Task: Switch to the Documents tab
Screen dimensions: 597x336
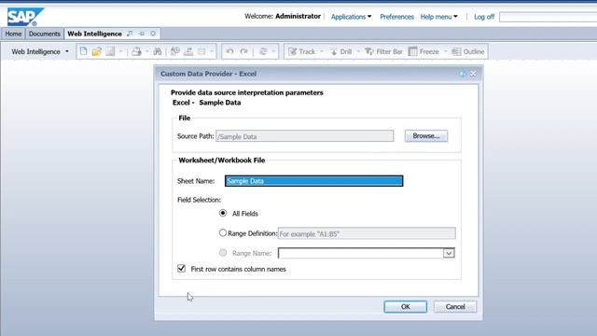Action: click(45, 34)
